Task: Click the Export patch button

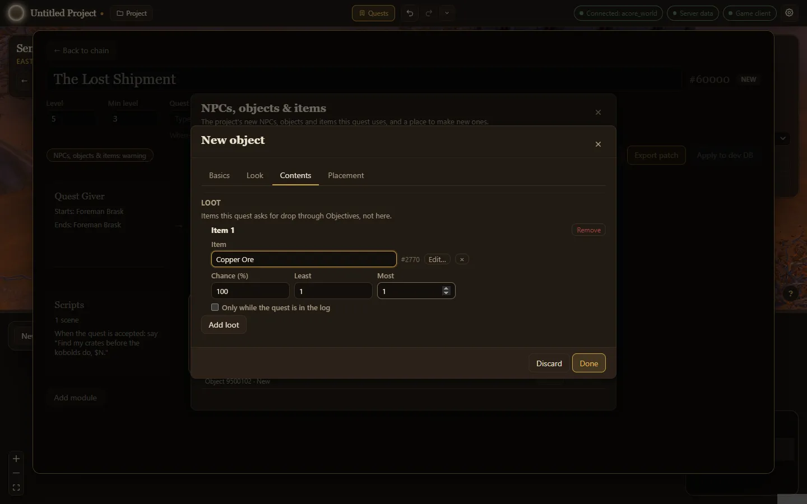Action: 656,155
